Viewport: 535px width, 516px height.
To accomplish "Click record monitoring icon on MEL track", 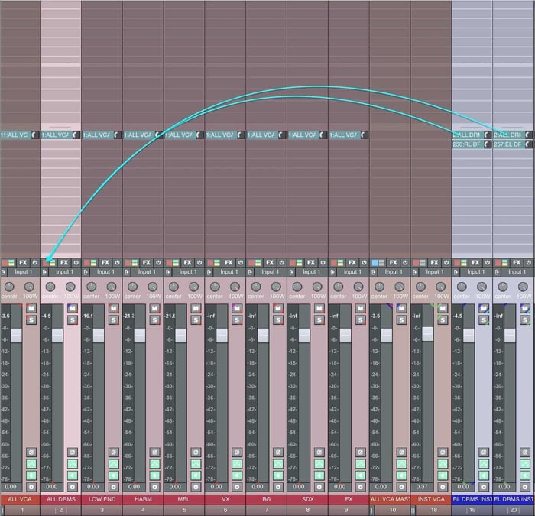I will click(x=196, y=475).
